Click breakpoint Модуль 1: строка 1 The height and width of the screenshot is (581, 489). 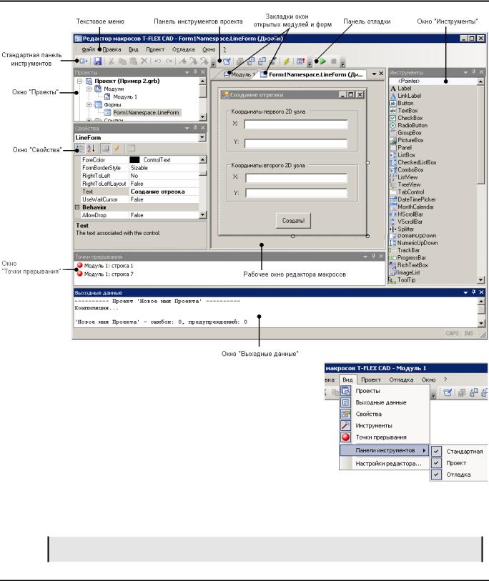click(105, 266)
